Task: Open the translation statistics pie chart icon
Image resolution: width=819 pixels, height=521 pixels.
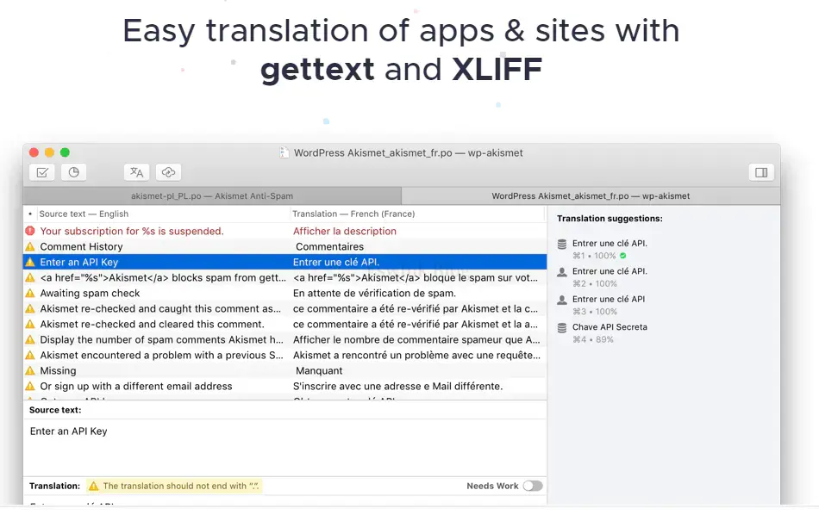Action: pyautogui.click(x=74, y=172)
